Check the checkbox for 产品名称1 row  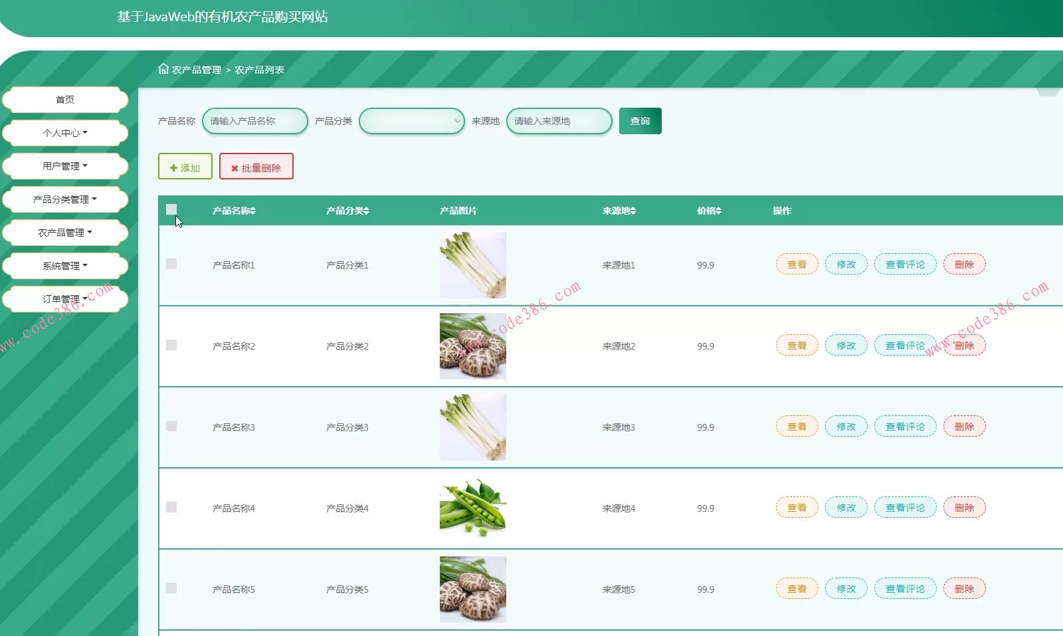[x=171, y=264]
